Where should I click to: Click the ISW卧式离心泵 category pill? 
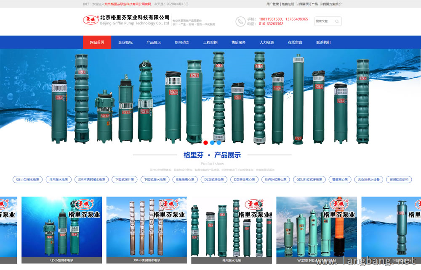click(x=275, y=179)
